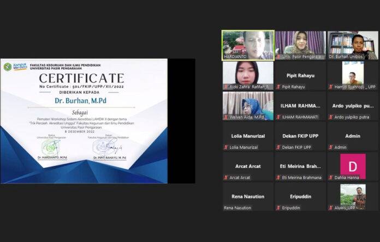Click the muted mic icon next to Eti Meirina Brahmana

coord(278,177)
